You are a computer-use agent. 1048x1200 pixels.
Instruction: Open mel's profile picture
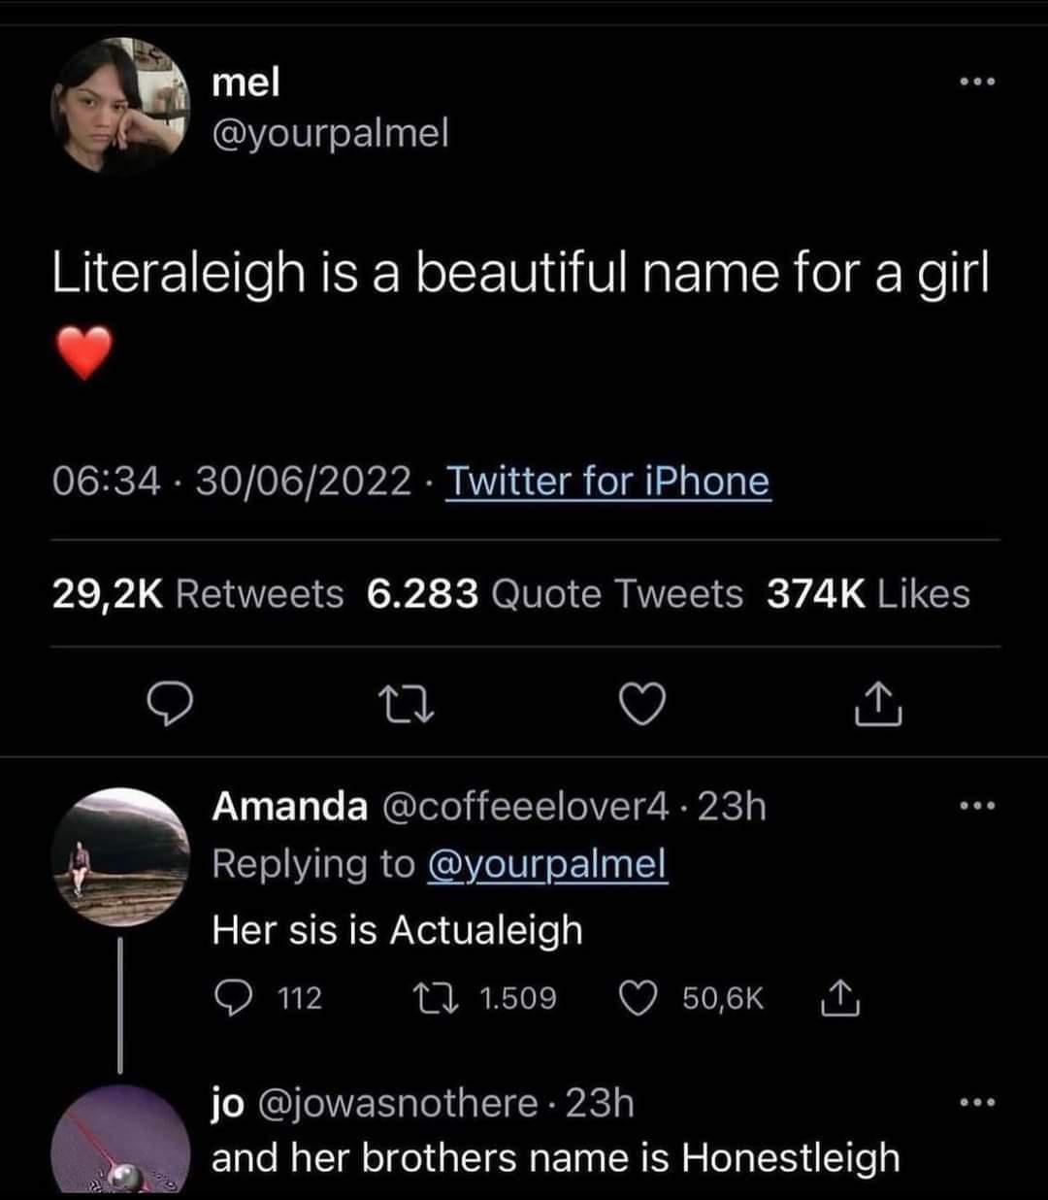pos(120,106)
